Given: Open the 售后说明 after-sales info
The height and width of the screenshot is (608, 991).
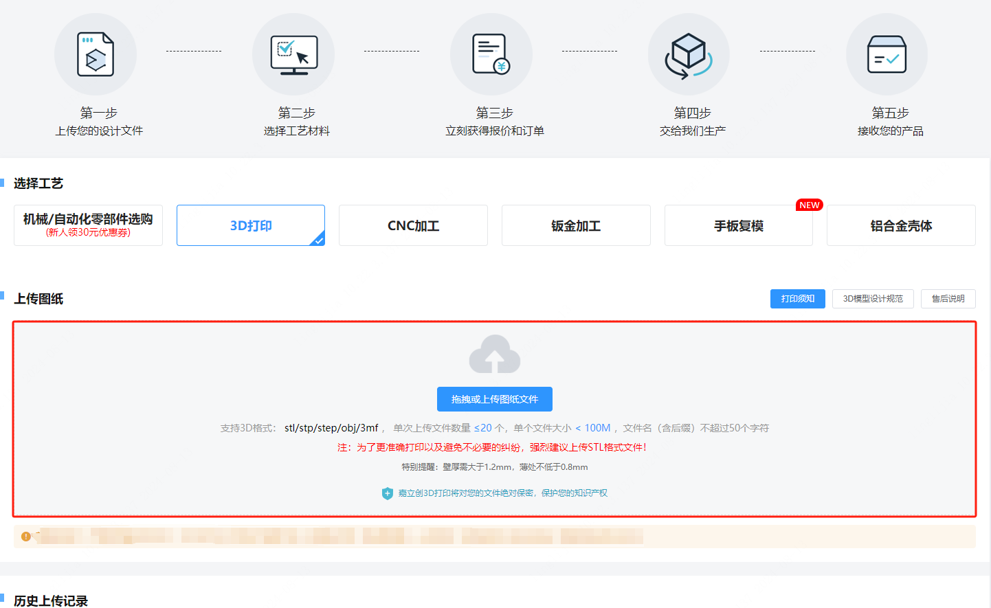Looking at the screenshot, I should 948,299.
